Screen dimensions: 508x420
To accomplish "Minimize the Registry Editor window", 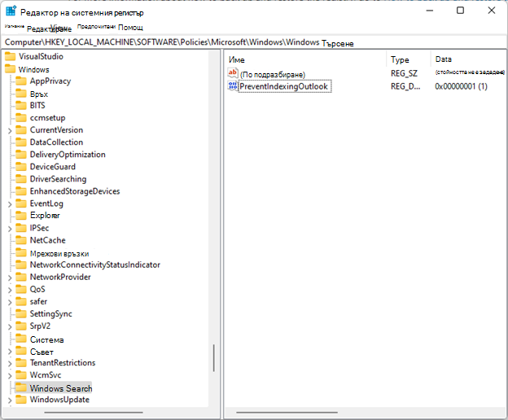I will coord(430,11).
